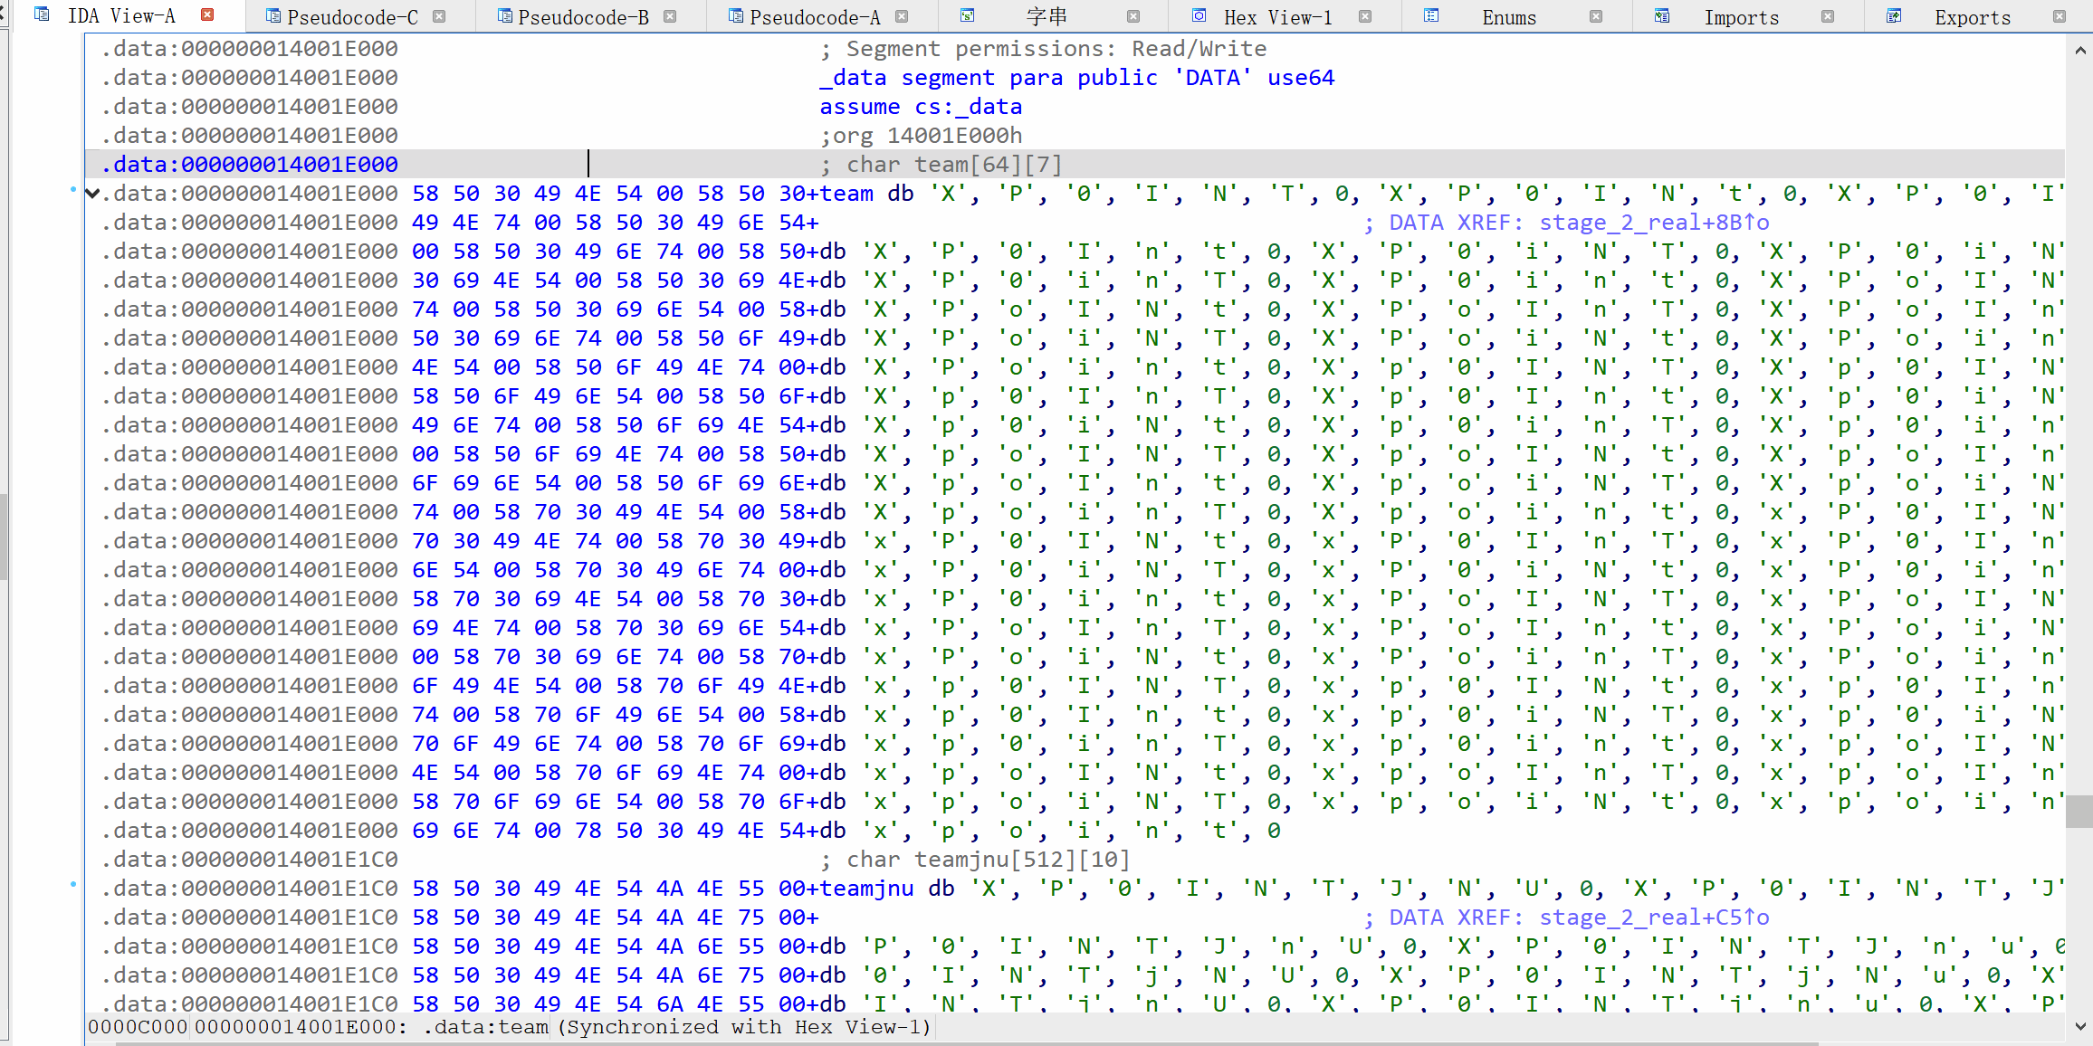The width and height of the screenshot is (2093, 1046).
Task: Open the Hex View-1 tab
Action: (x=1277, y=17)
